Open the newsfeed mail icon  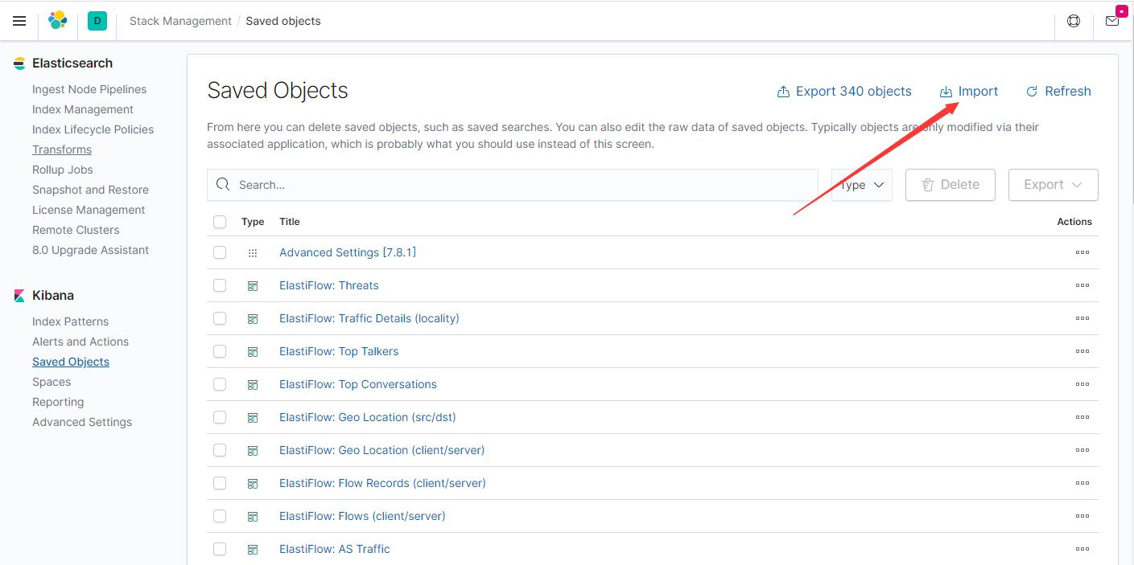coord(1112,21)
